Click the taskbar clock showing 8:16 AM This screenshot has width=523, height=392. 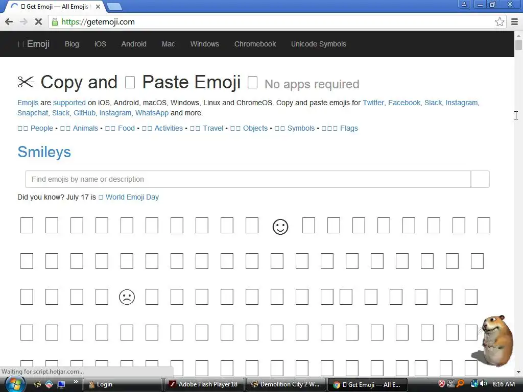(x=504, y=384)
